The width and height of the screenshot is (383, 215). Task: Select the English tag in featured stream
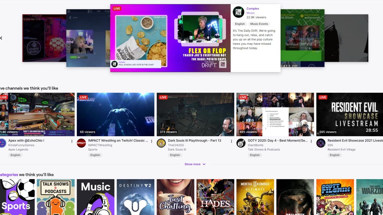(x=240, y=24)
